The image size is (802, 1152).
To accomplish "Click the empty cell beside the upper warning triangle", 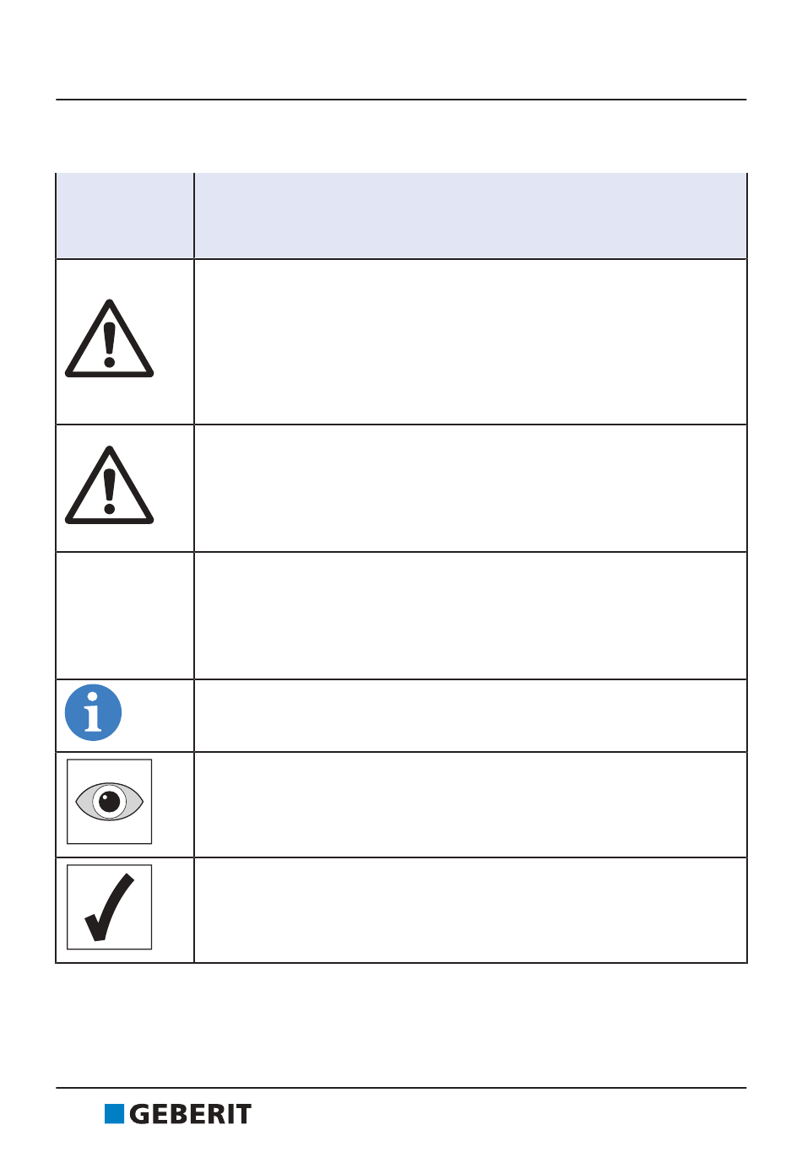I will click(x=470, y=342).
